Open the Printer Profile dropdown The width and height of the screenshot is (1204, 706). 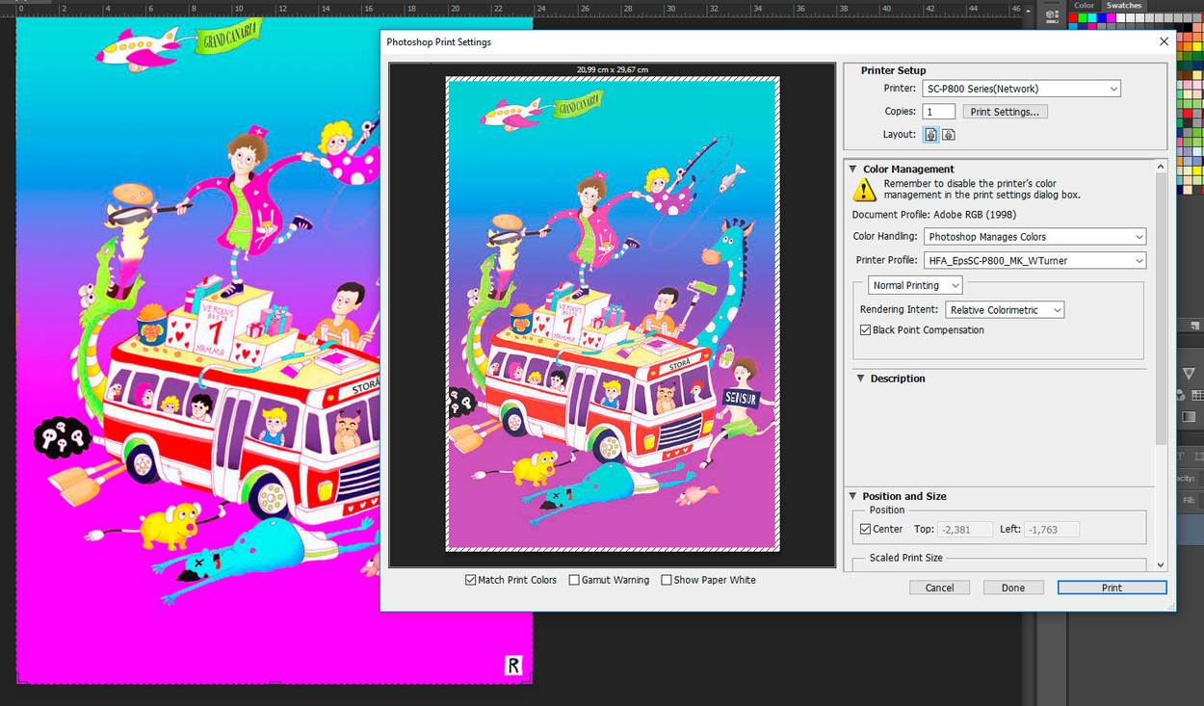(1034, 260)
